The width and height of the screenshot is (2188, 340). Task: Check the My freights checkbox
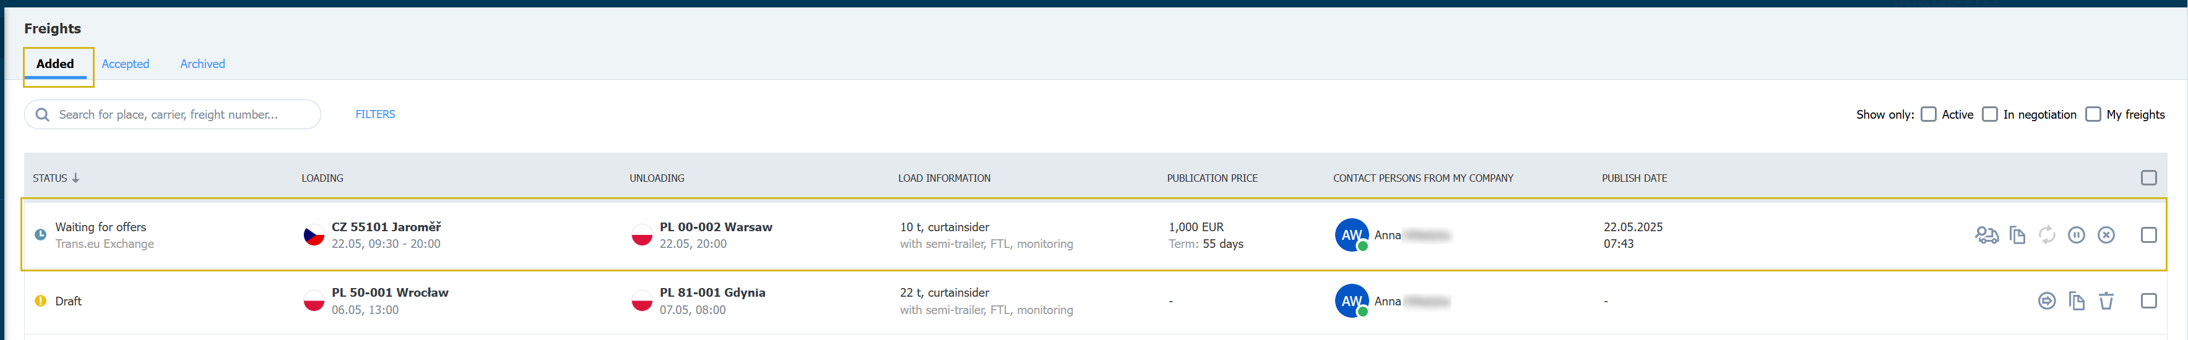pyautogui.click(x=2093, y=114)
